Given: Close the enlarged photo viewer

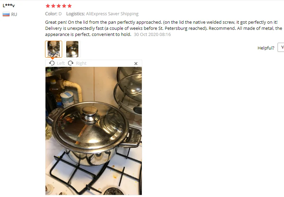Looking at the screenshot, I should pyautogui.click(x=136, y=63).
